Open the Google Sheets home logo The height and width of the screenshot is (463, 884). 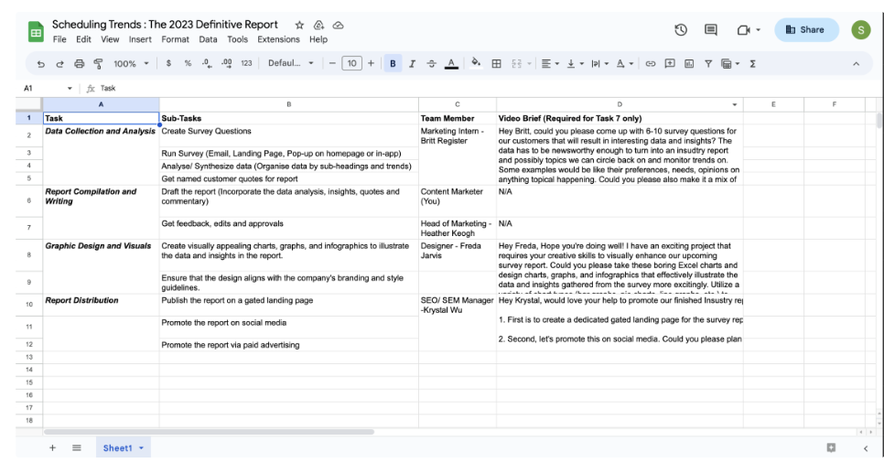click(36, 32)
